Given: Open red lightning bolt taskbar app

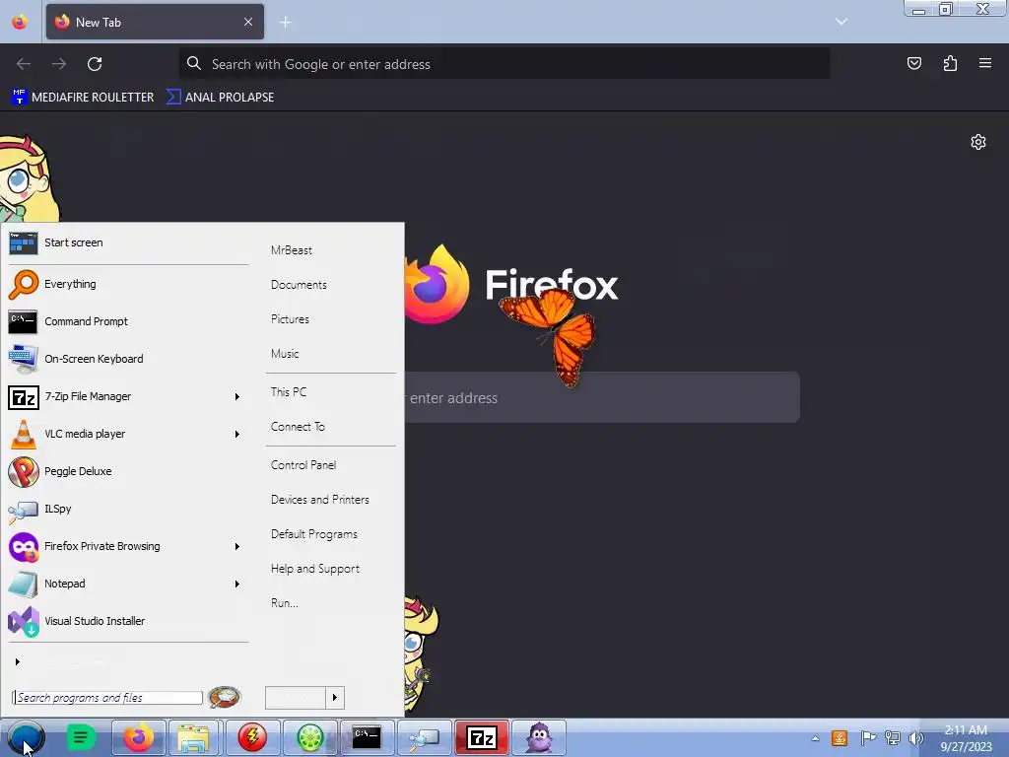Looking at the screenshot, I should pos(252,737).
